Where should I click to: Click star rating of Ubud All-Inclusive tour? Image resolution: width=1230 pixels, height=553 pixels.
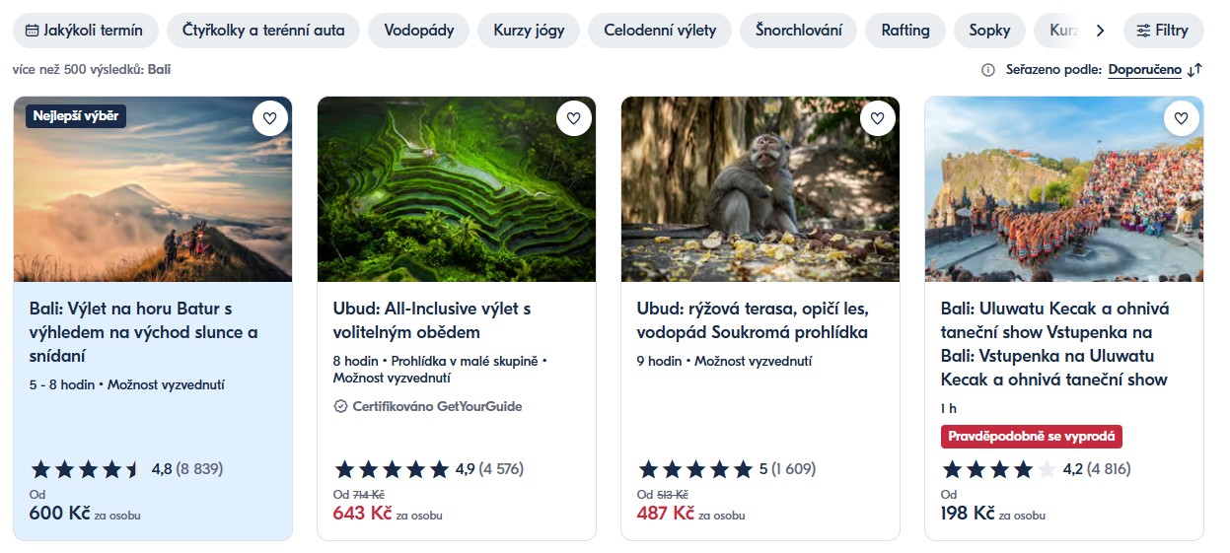392,469
